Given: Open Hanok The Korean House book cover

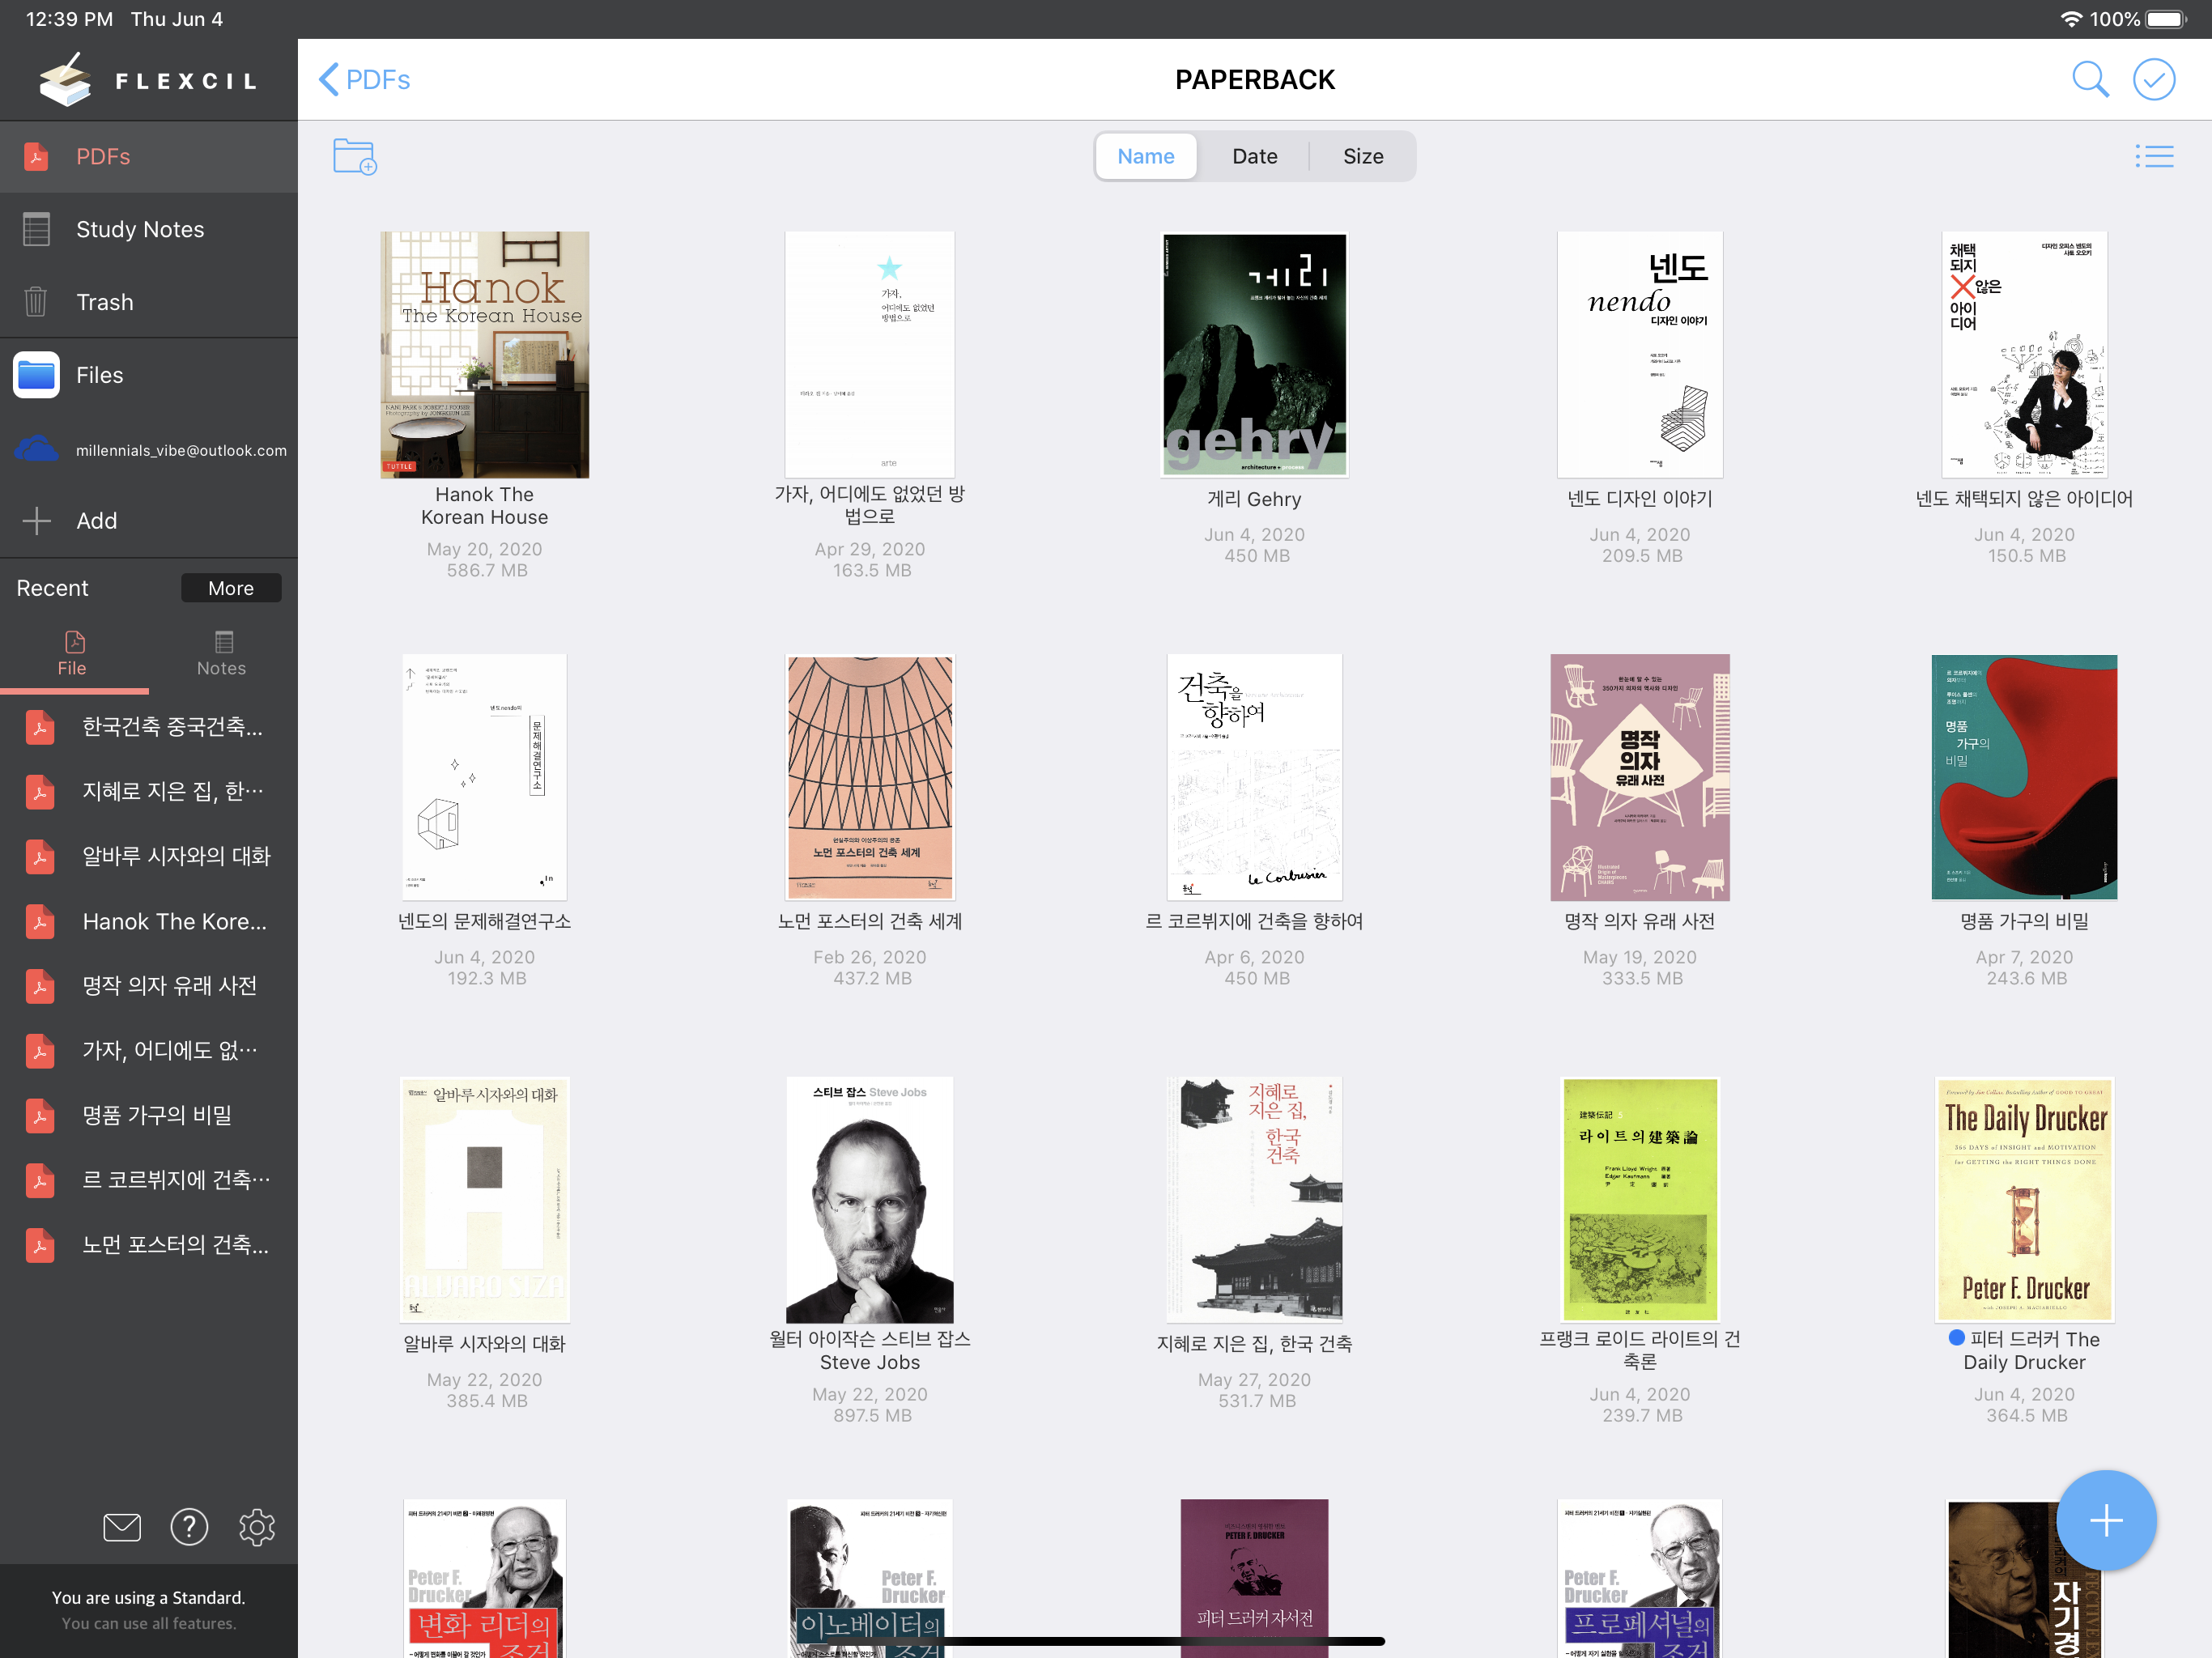Looking at the screenshot, I should (484, 355).
